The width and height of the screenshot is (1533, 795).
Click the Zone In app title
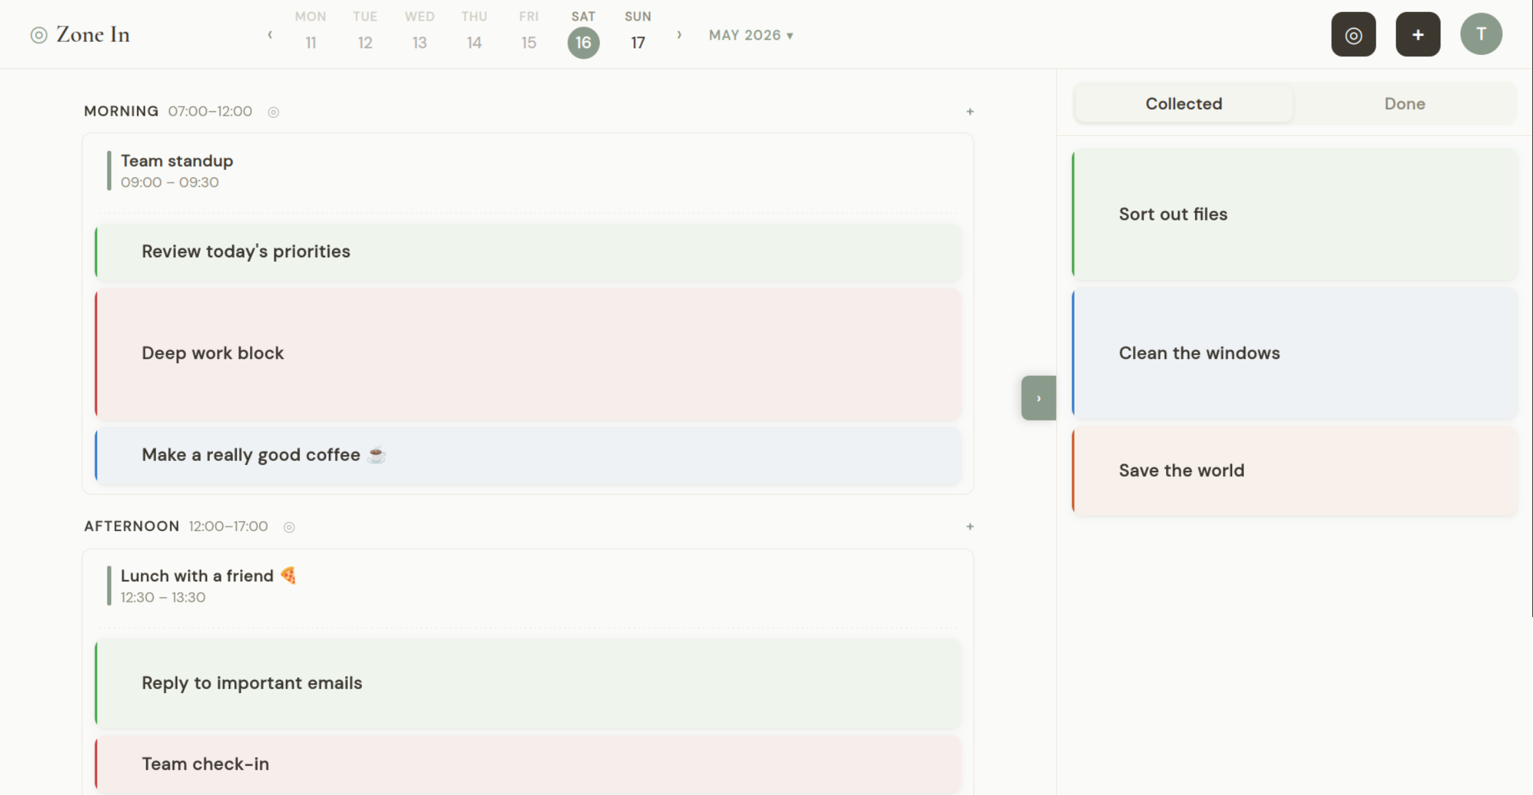point(93,34)
